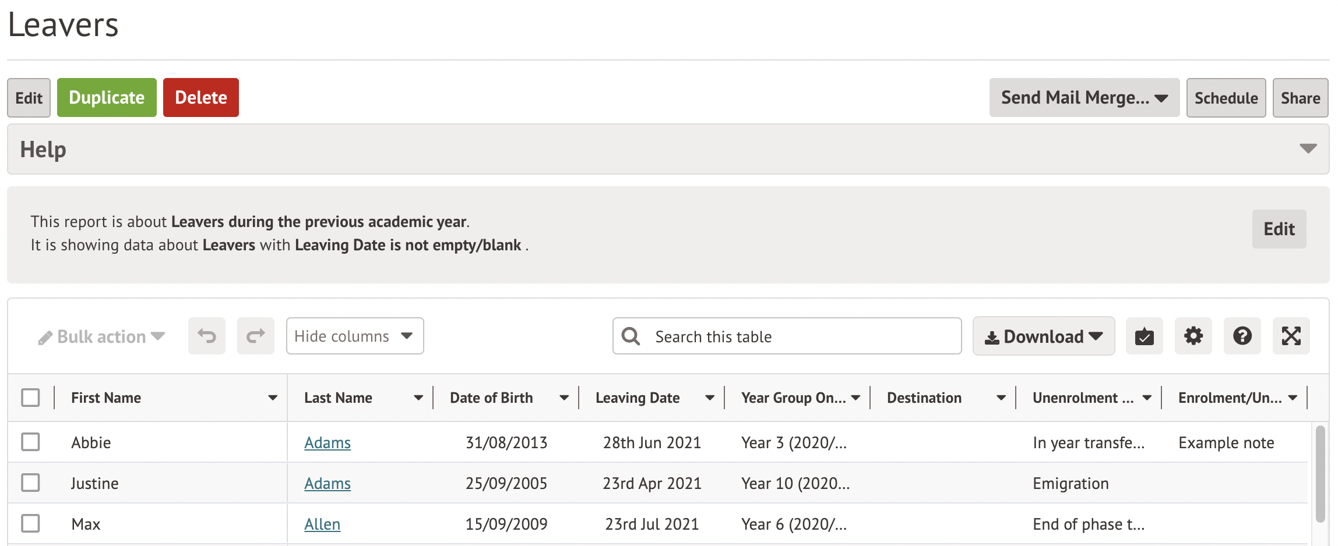Expand the Help panel
Screen dimensions: 1338x546
[1308, 149]
